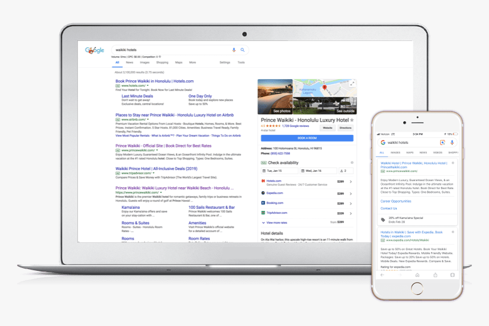This screenshot has width=489, height=326.
Task: Open the Maps tab on desktop
Action: pos(179,63)
